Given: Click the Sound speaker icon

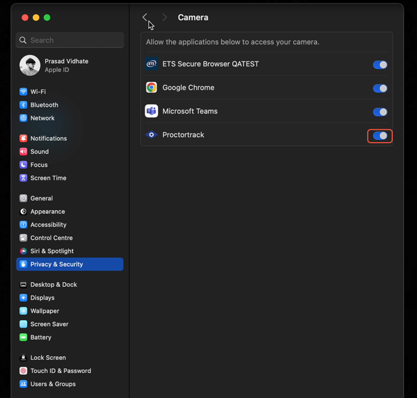Looking at the screenshot, I should (x=23, y=151).
